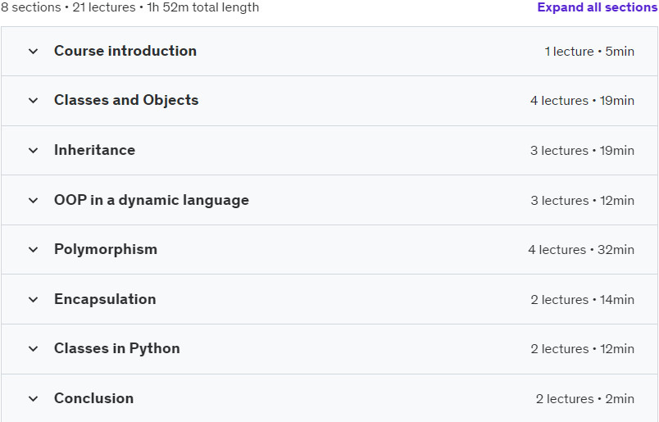Expand the Classes and Objects chevron

point(34,101)
